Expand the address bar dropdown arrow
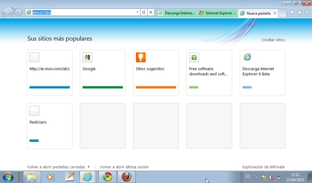Image resolution: width=312 pixels, height=183 pixels. coord(137,12)
